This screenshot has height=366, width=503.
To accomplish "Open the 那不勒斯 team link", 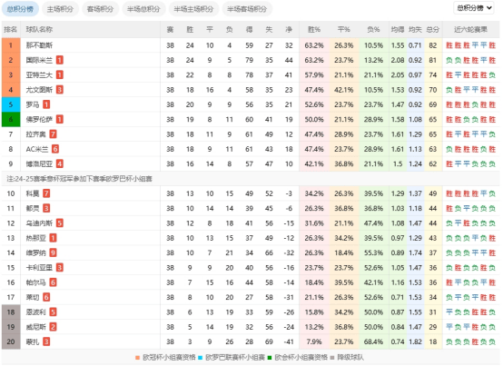I will (x=39, y=45).
